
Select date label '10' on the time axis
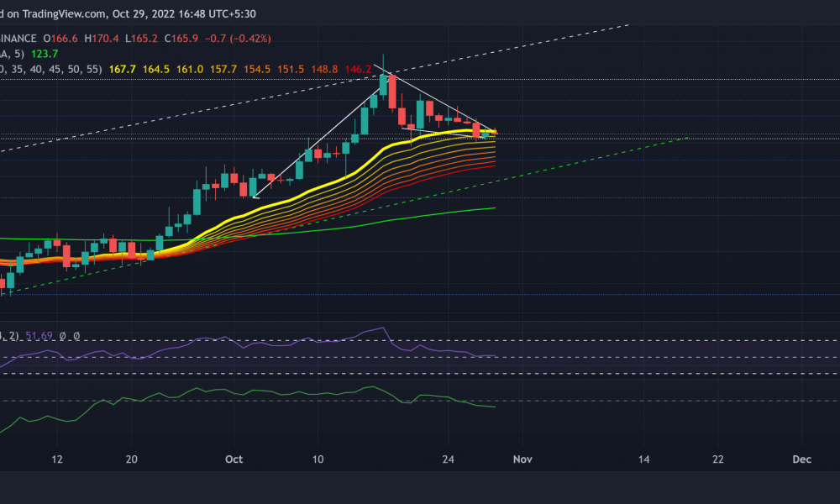[318, 459]
